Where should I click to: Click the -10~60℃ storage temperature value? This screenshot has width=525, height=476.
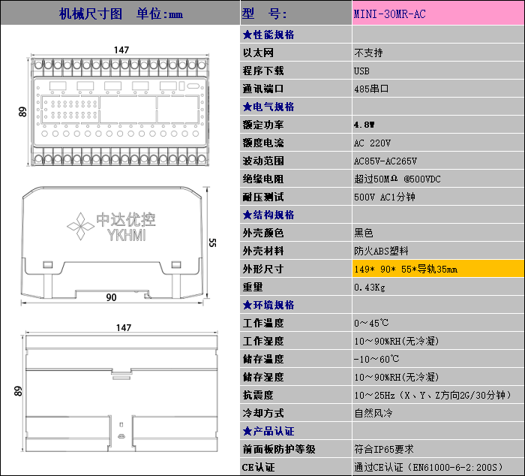click(376, 359)
